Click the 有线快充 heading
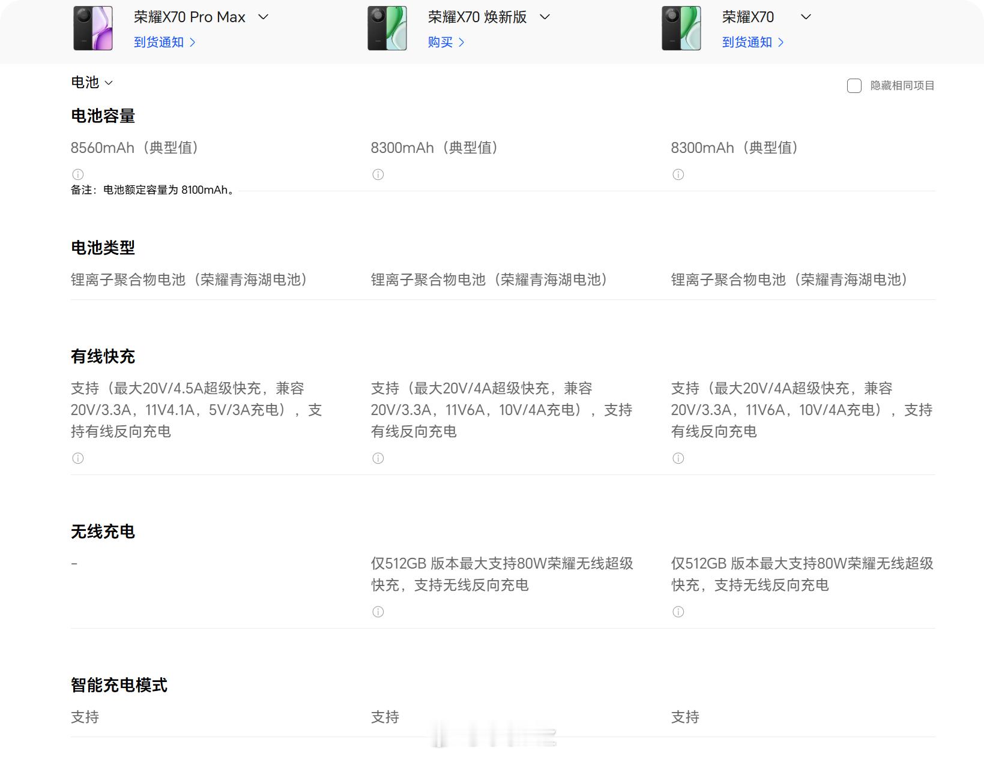This screenshot has width=984, height=757. coord(103,356)
